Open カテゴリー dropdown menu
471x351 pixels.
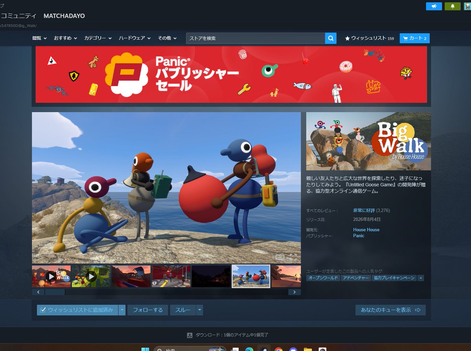pos(98,38)
